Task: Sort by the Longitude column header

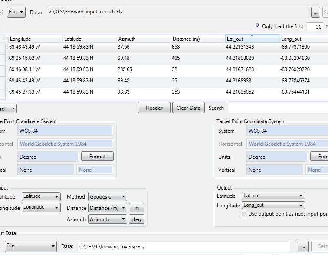Action: pyautogui.click(x=35, y=39)
